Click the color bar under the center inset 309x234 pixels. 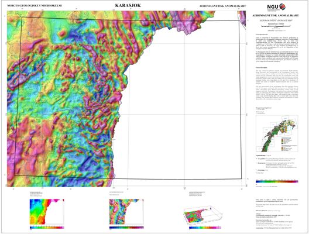coord(126,228)
